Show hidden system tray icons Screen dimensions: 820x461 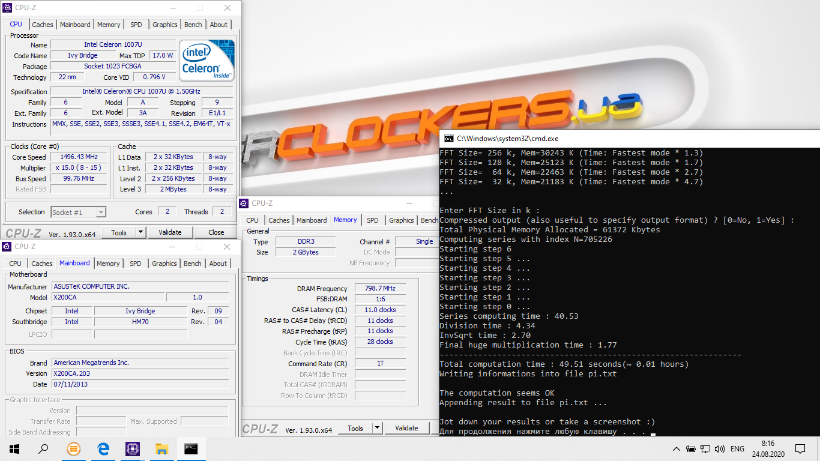[x=677, y=448]
